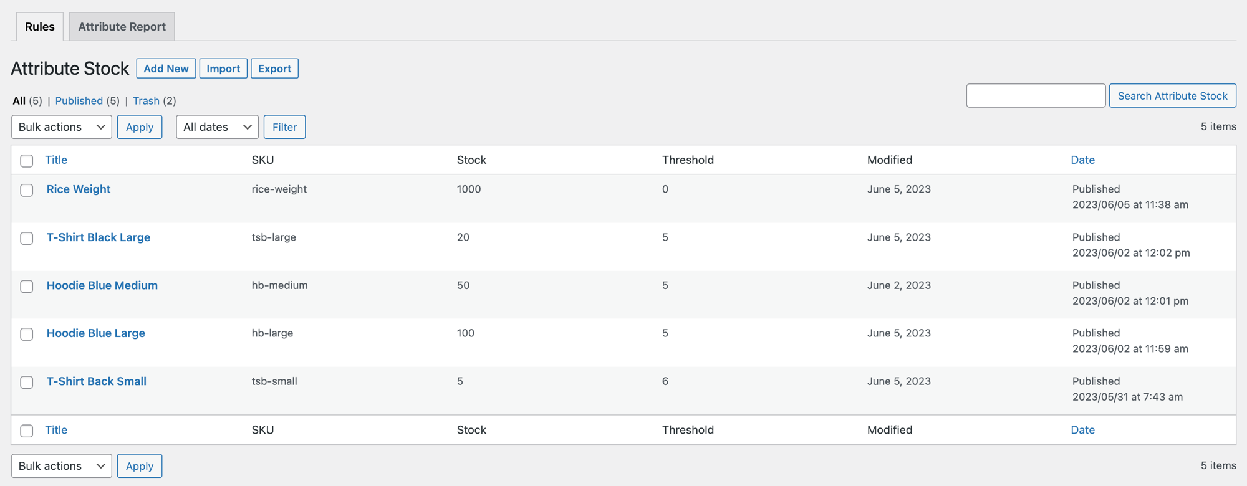Open the bottom Bulk actions dropdown

pos(62,466)
